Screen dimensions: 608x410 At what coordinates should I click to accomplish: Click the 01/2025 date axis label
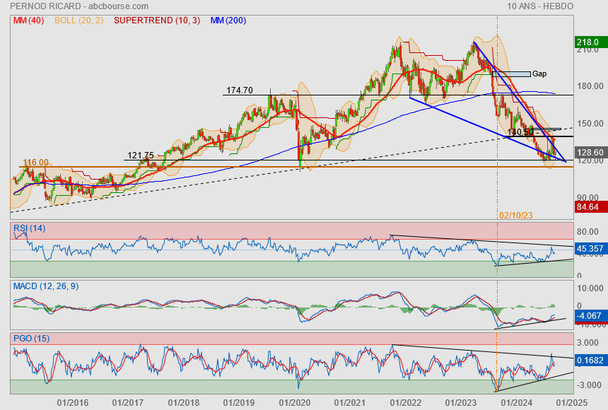pos(572,403)
